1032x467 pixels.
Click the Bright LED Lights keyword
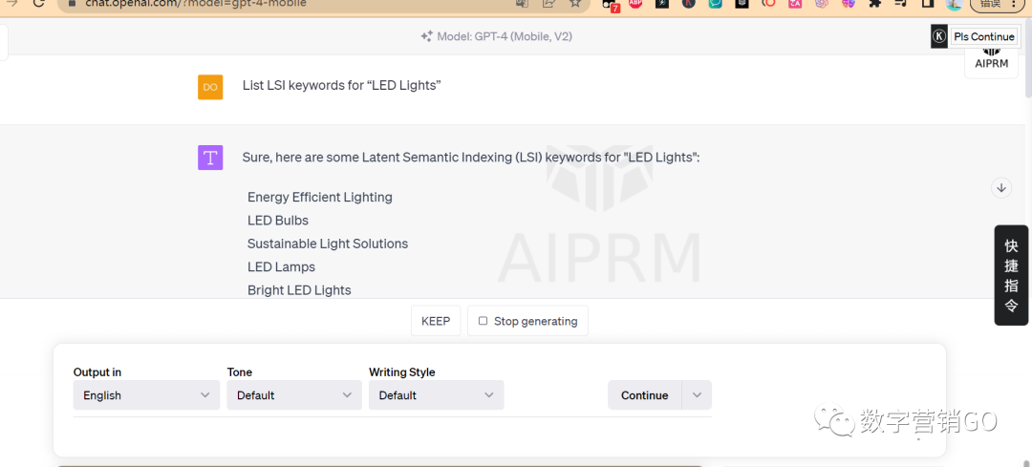click(299, 290)
